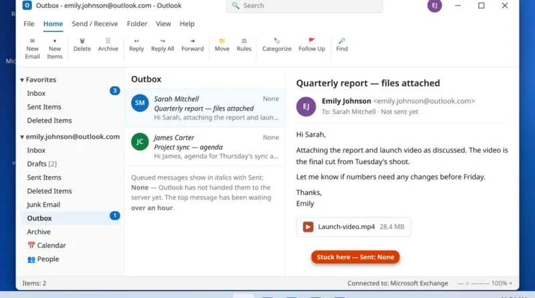
Task: Click the Inbox unread badge 3
Action: [x=114, y=90]
